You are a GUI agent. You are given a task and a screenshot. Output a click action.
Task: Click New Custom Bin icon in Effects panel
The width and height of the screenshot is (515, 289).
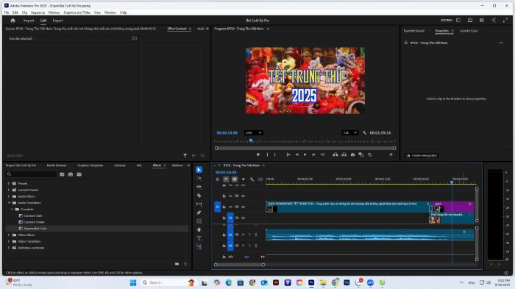click(177, 264)
